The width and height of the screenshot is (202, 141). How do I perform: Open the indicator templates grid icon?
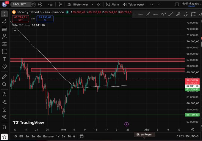99,4
